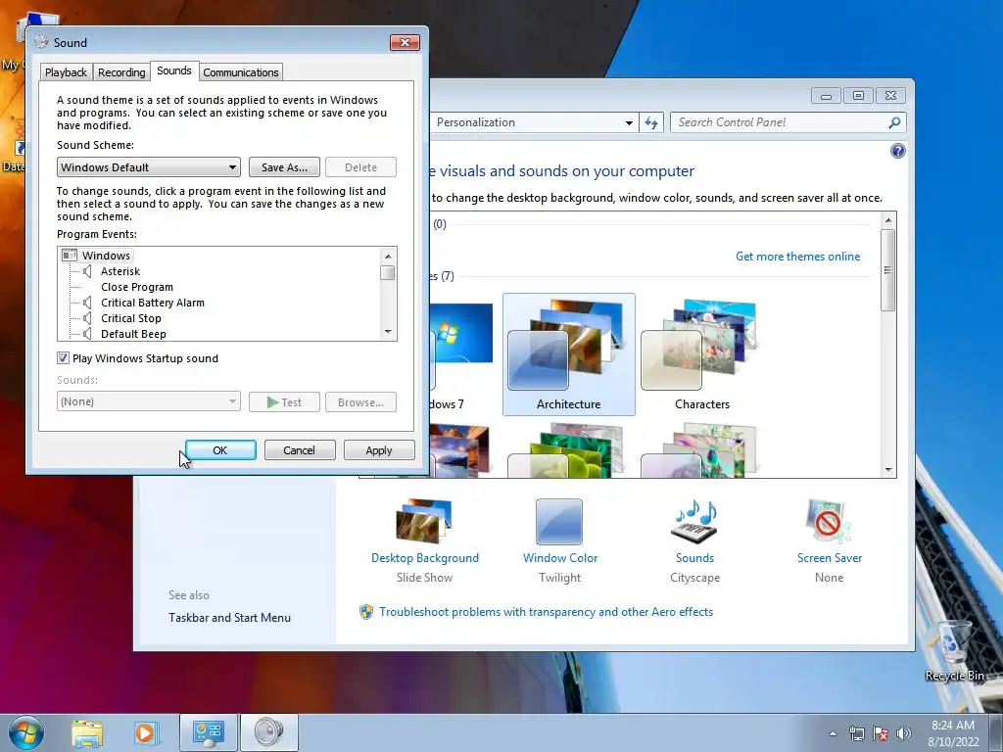Show hidden tray icons arrow
Screen dimensions: 1003x752
(x=833, y=734)
